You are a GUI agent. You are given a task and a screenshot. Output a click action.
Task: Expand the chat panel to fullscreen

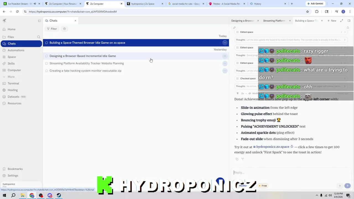[342, 21]
